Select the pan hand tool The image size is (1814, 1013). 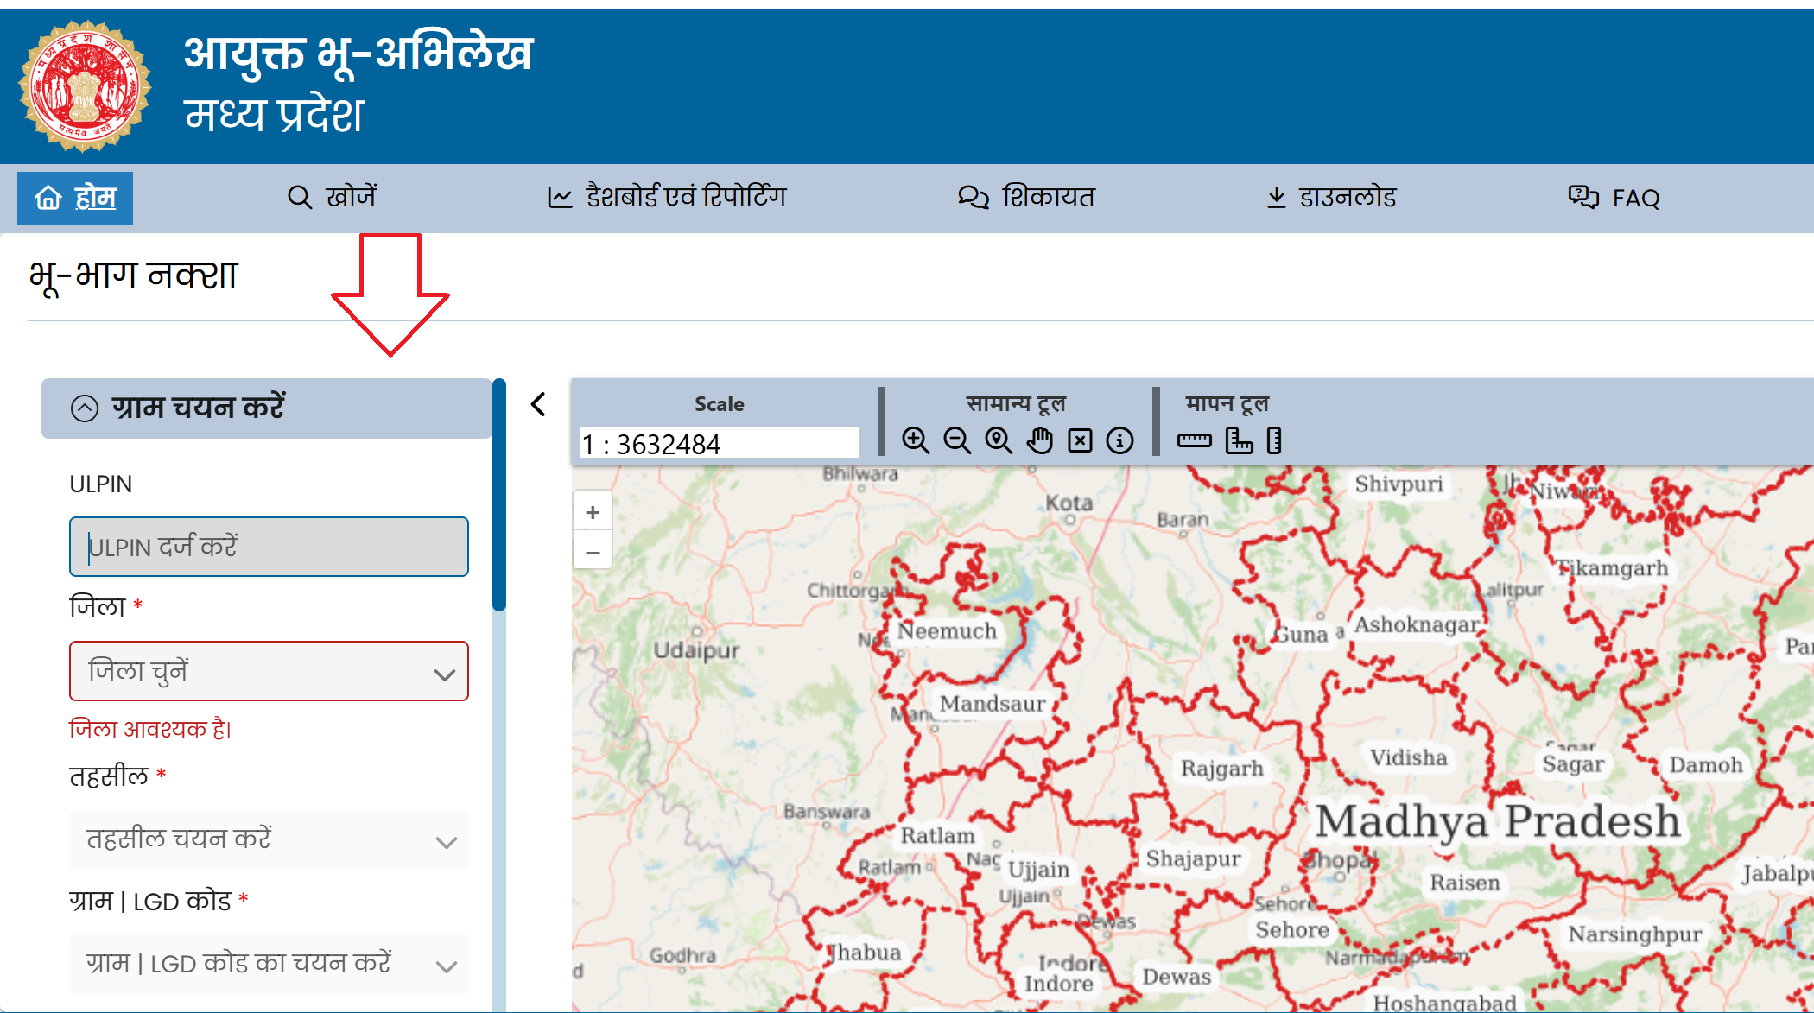[x=1039, y=440]
